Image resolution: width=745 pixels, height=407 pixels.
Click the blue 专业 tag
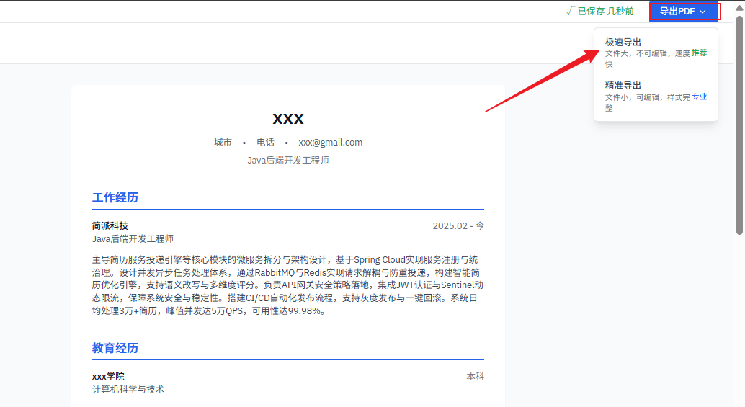click(699, 97)
